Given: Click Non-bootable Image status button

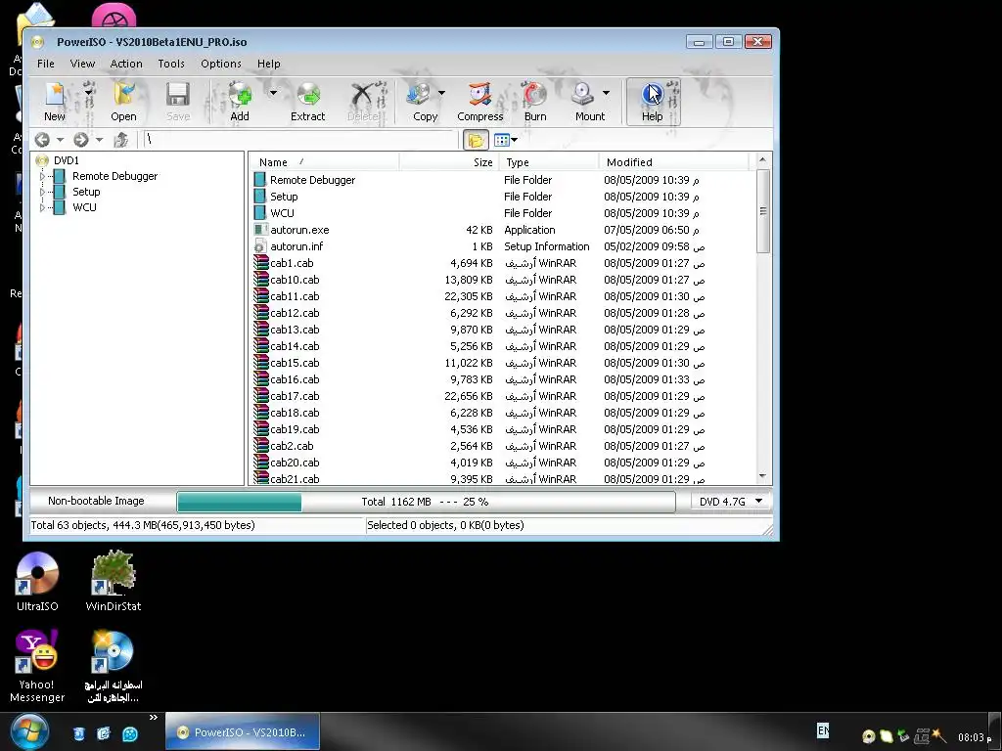Looking at the screenshot, I should (x=97, y=502).
